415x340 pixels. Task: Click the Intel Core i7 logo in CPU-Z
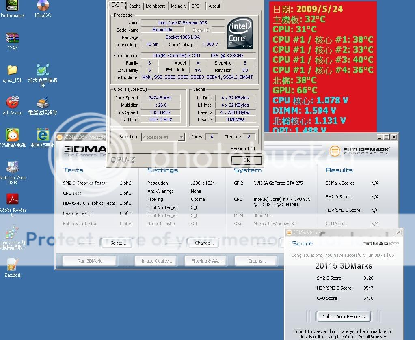[240, 33]
